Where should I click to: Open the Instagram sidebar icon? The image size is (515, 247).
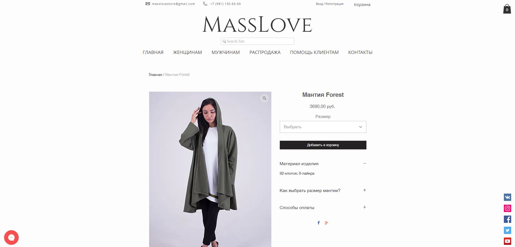click(x=507, y=208)
